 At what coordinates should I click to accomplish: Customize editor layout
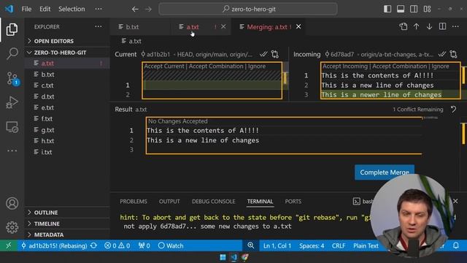click(x=427, y=9)
